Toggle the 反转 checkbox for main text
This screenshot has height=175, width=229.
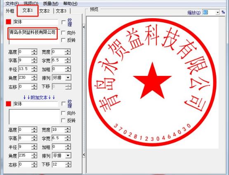point(63,40)
